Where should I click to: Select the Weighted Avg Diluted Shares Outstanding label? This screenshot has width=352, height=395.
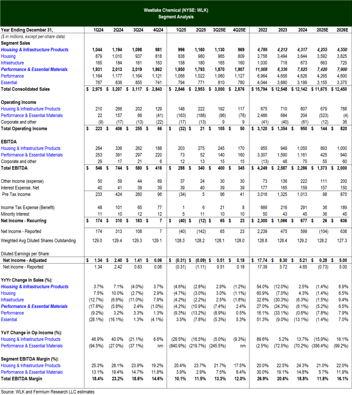(x=38, y=241)
